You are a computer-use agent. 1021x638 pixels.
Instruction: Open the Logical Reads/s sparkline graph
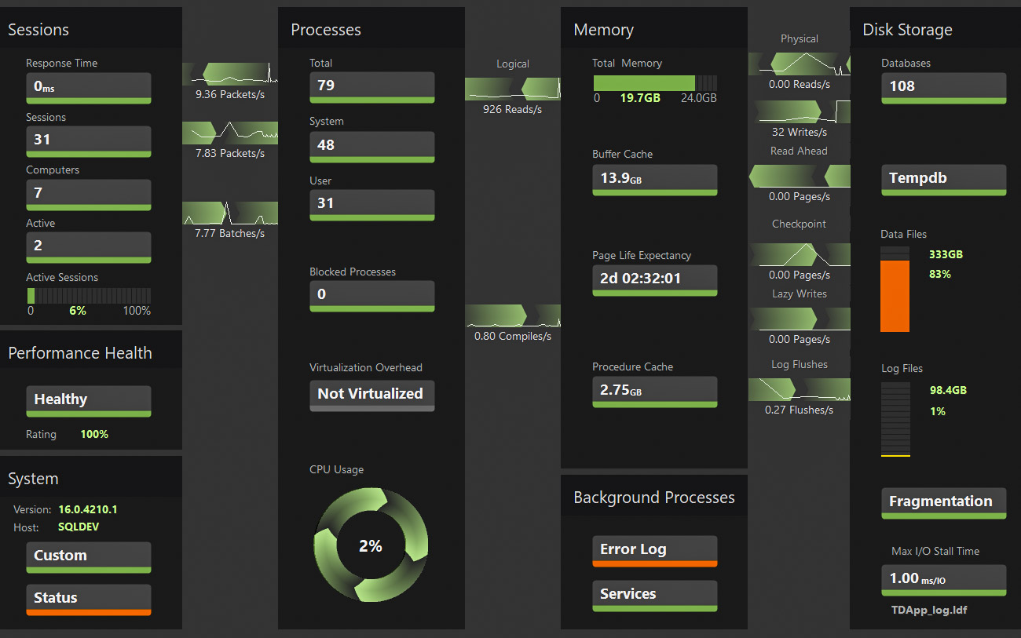[512, 89]
